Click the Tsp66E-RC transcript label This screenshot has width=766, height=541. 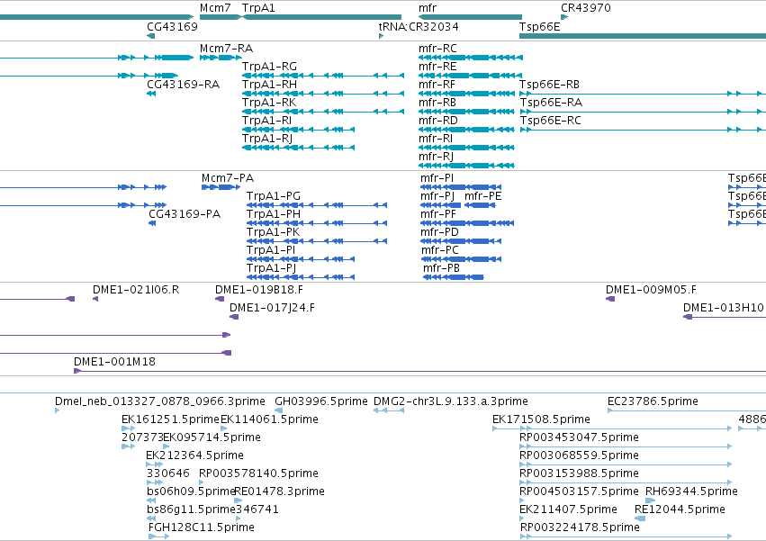coord(551,121)
